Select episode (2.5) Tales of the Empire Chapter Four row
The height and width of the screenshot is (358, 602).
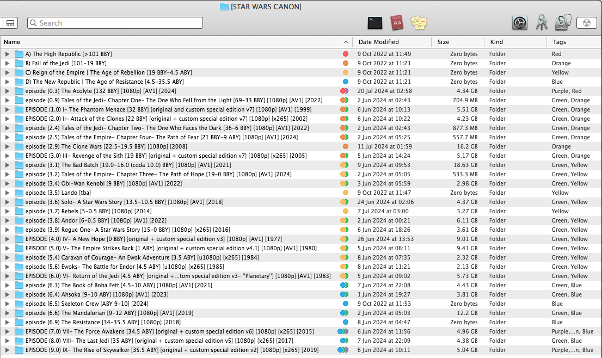click(x=301, y=137)
